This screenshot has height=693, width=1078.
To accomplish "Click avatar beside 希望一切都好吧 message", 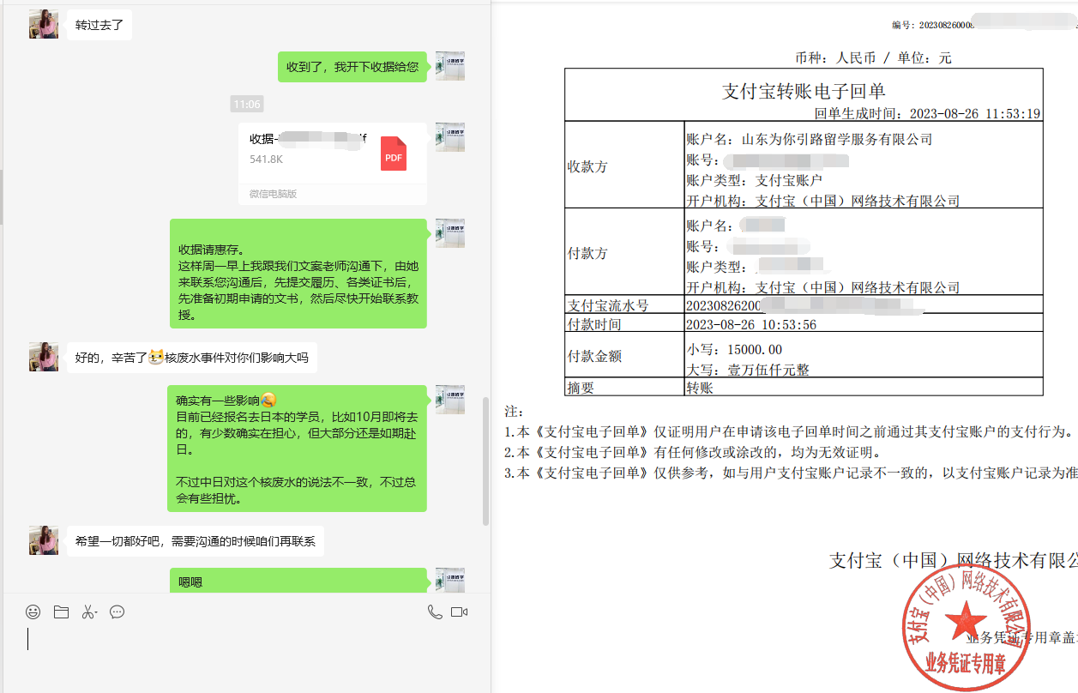I will (44, 540).
